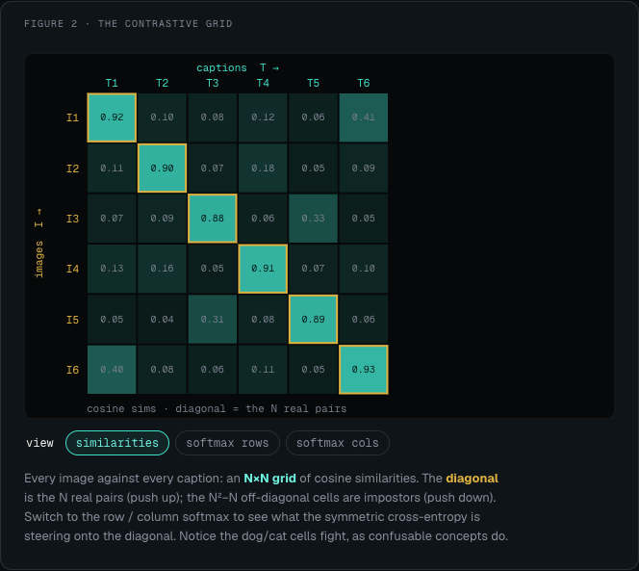Click the diagonal cell 0.92

pos(112,117)
